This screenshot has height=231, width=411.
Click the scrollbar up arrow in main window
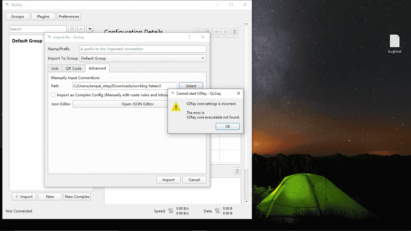[x=246, y=24]
